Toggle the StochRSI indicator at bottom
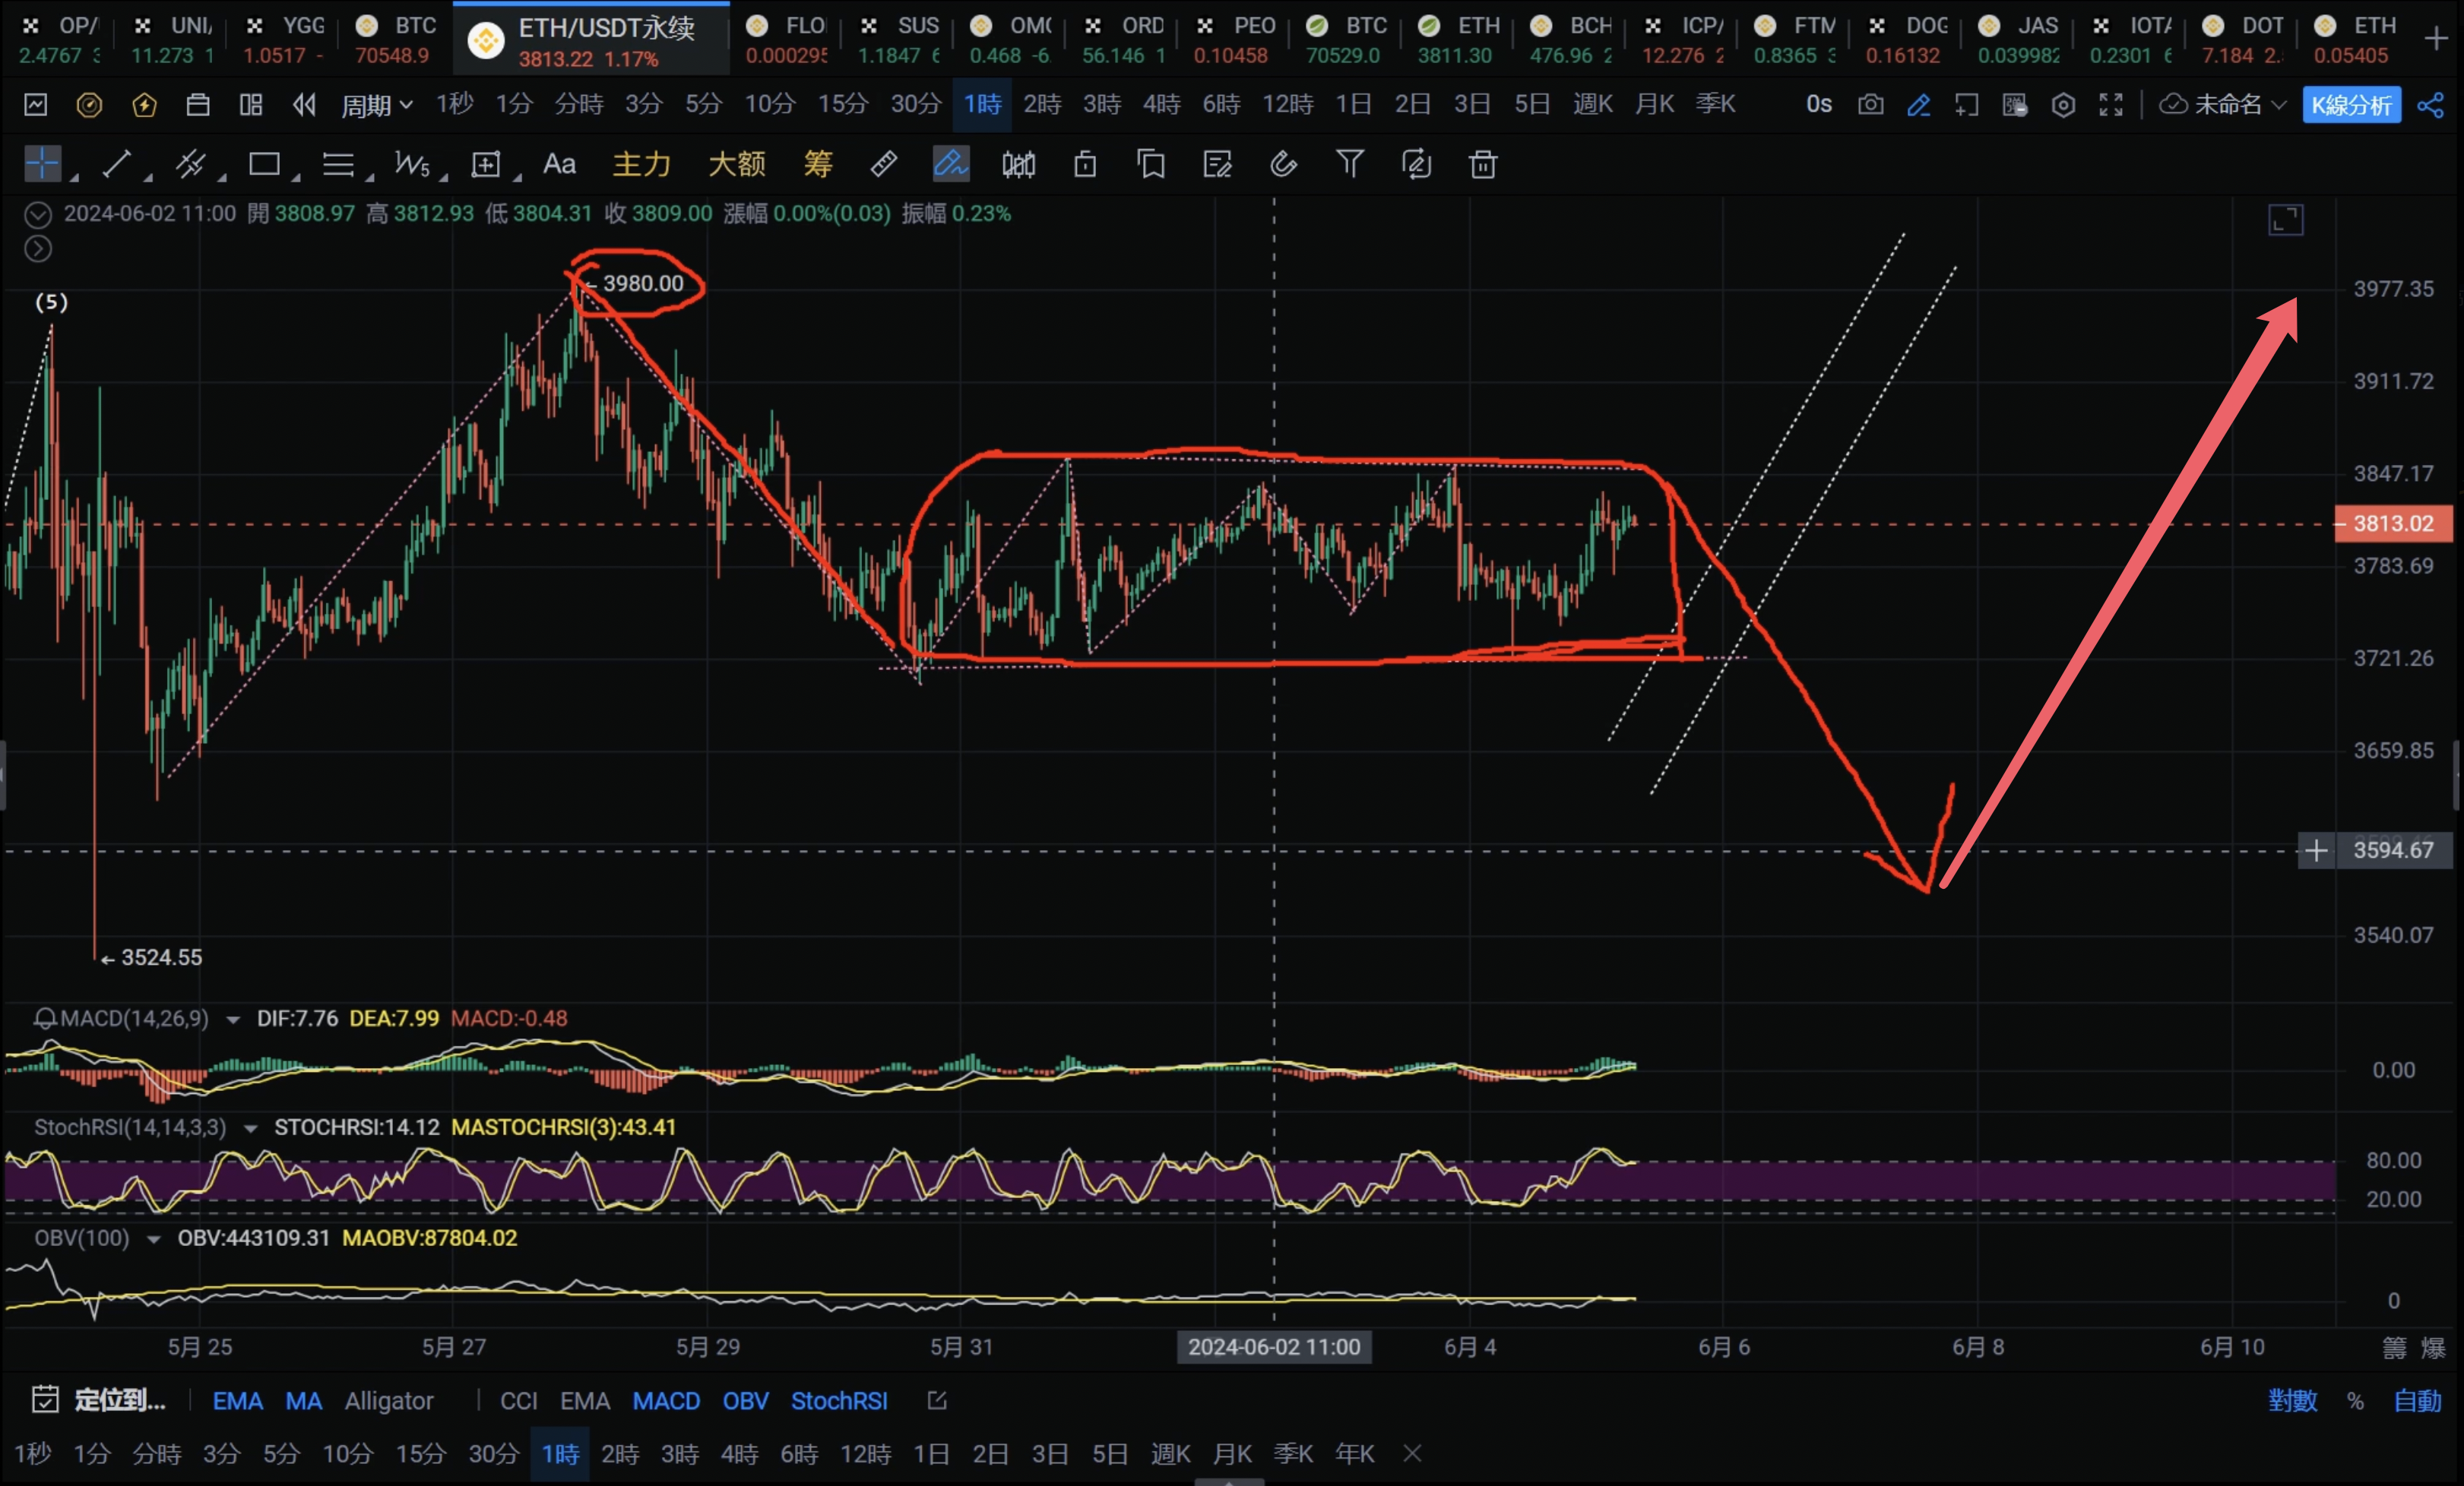Screen dimensions: 2464x1486 click(x=839, y=1401)
